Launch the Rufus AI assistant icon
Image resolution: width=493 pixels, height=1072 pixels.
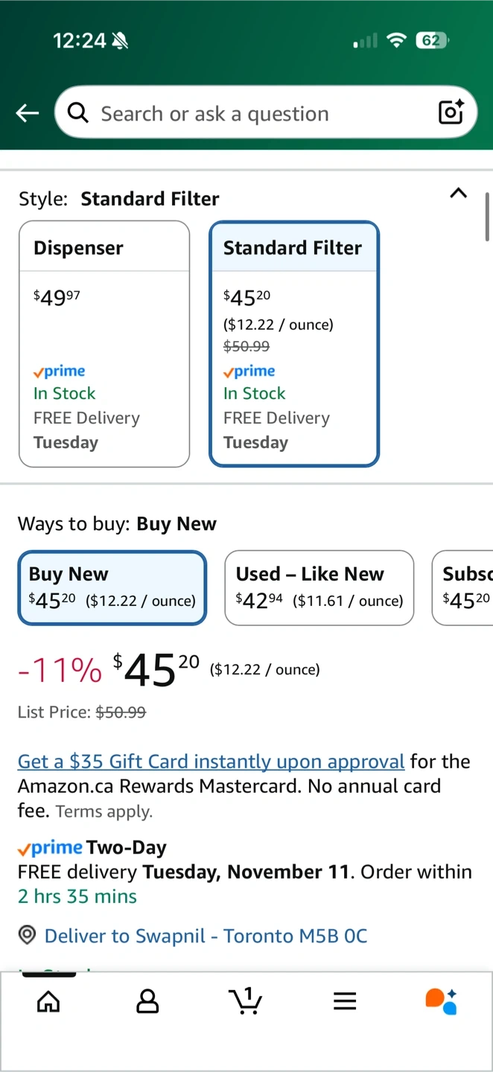tap(441, 1001)
